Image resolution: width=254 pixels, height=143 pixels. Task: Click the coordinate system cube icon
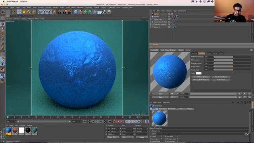pos(54,12)
